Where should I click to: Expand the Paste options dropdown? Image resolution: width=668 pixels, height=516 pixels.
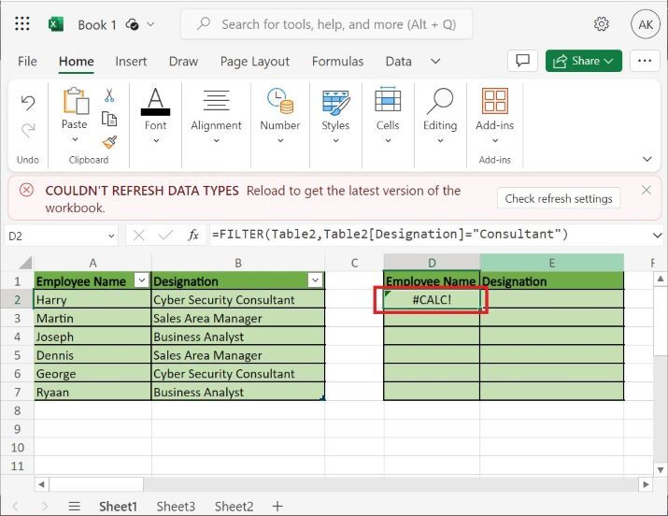click(74, 141)
